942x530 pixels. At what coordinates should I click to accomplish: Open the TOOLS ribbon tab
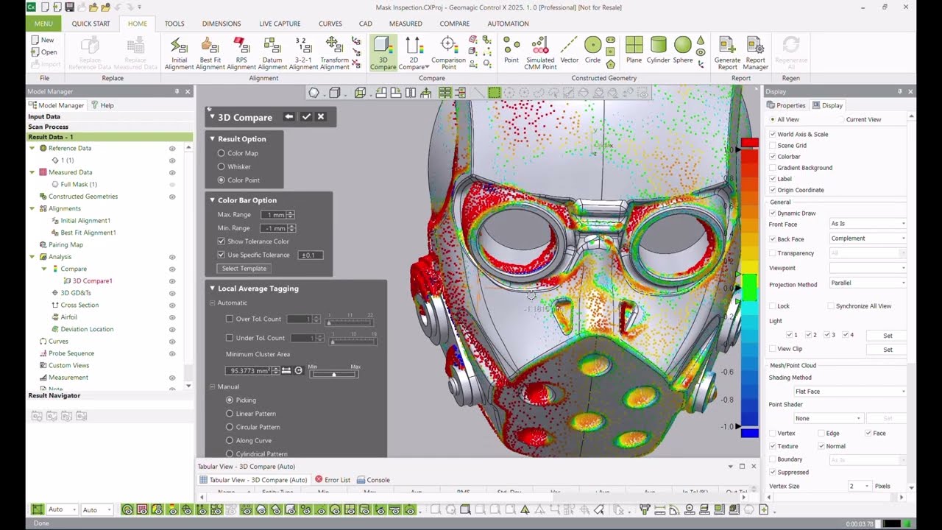(x=174, y=24)
